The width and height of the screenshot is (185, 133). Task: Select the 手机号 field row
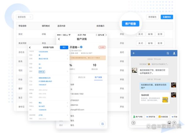tap(21, 52)
